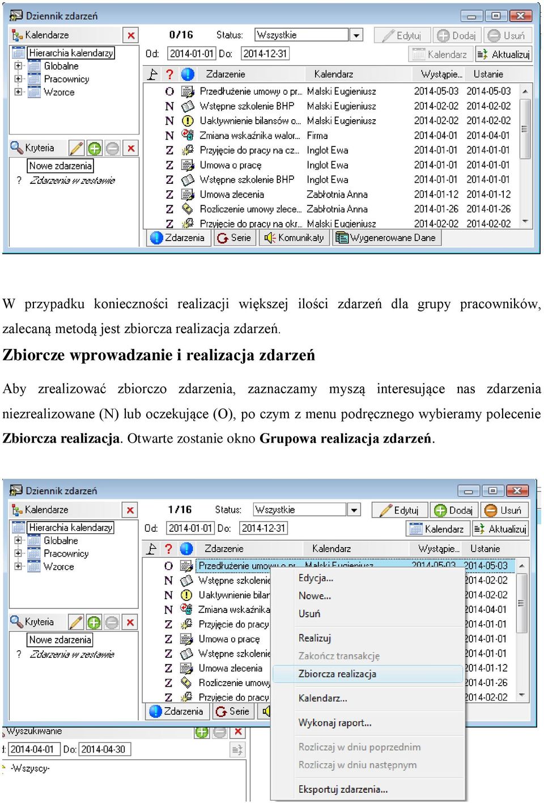Click the pencil edit icon beside Kryteria in the 0/16 window

click(x=76, y=148)
